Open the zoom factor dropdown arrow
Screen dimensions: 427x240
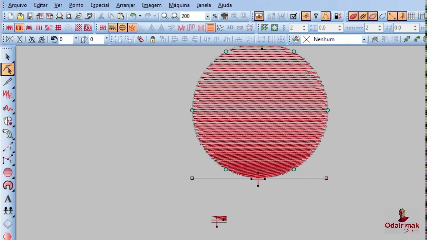(x=207, y=16)
